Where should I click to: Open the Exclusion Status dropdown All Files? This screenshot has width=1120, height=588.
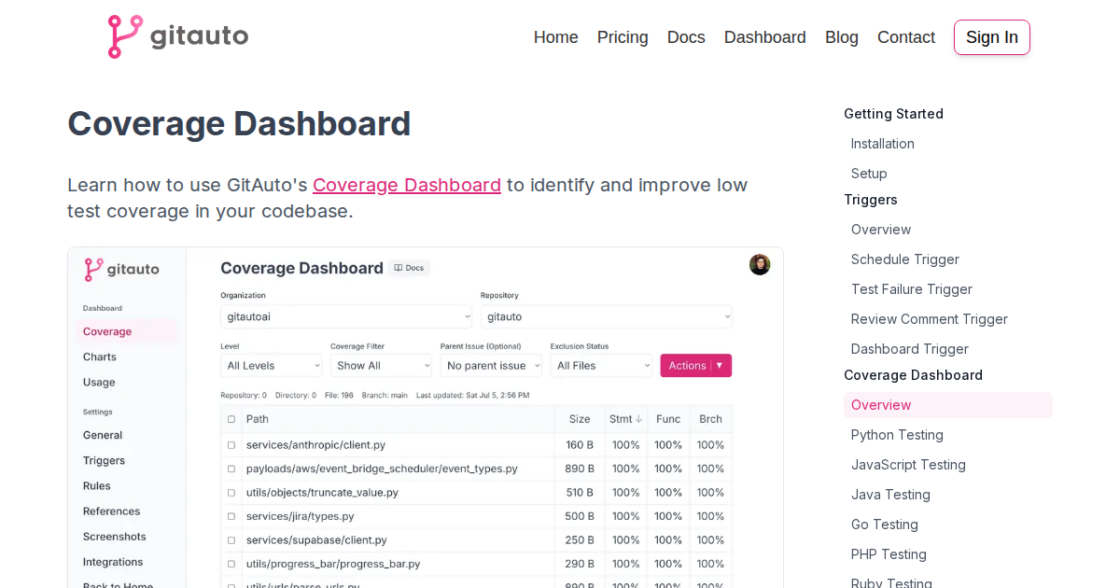[x=601, y=366]
